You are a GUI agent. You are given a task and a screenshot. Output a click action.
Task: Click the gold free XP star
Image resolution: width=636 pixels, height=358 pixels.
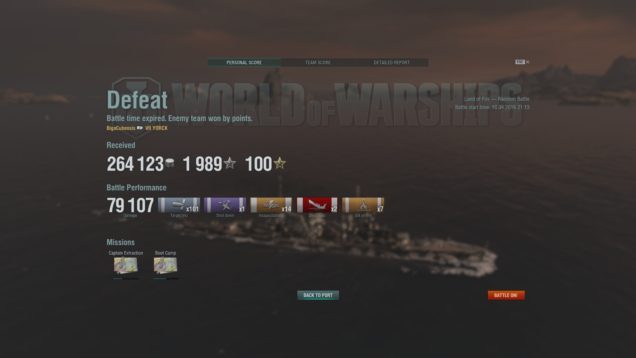tap(280, 163)
